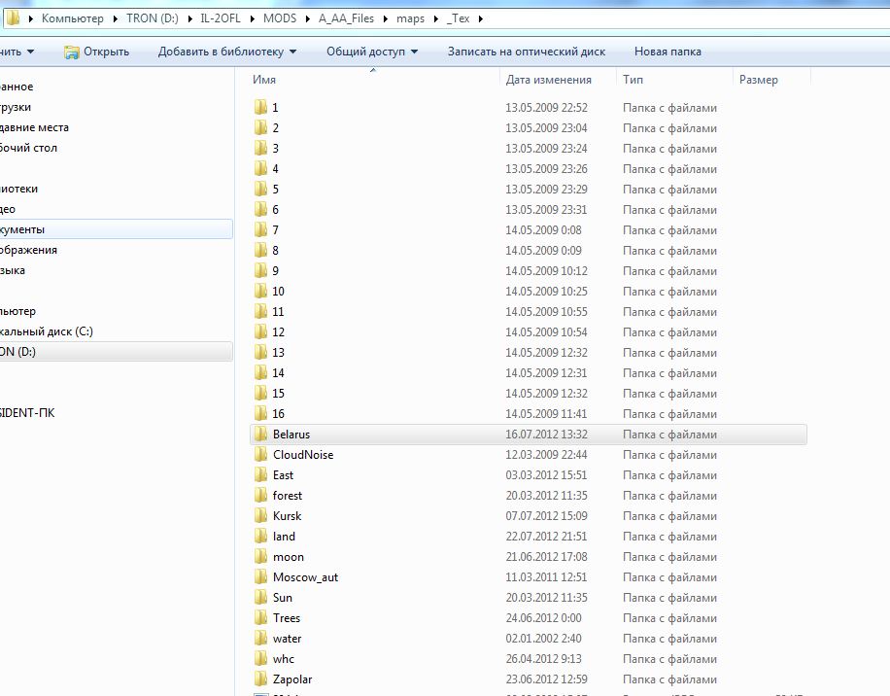Select folder named 11
Screen dimensions: 890x696
pos(278,312)
